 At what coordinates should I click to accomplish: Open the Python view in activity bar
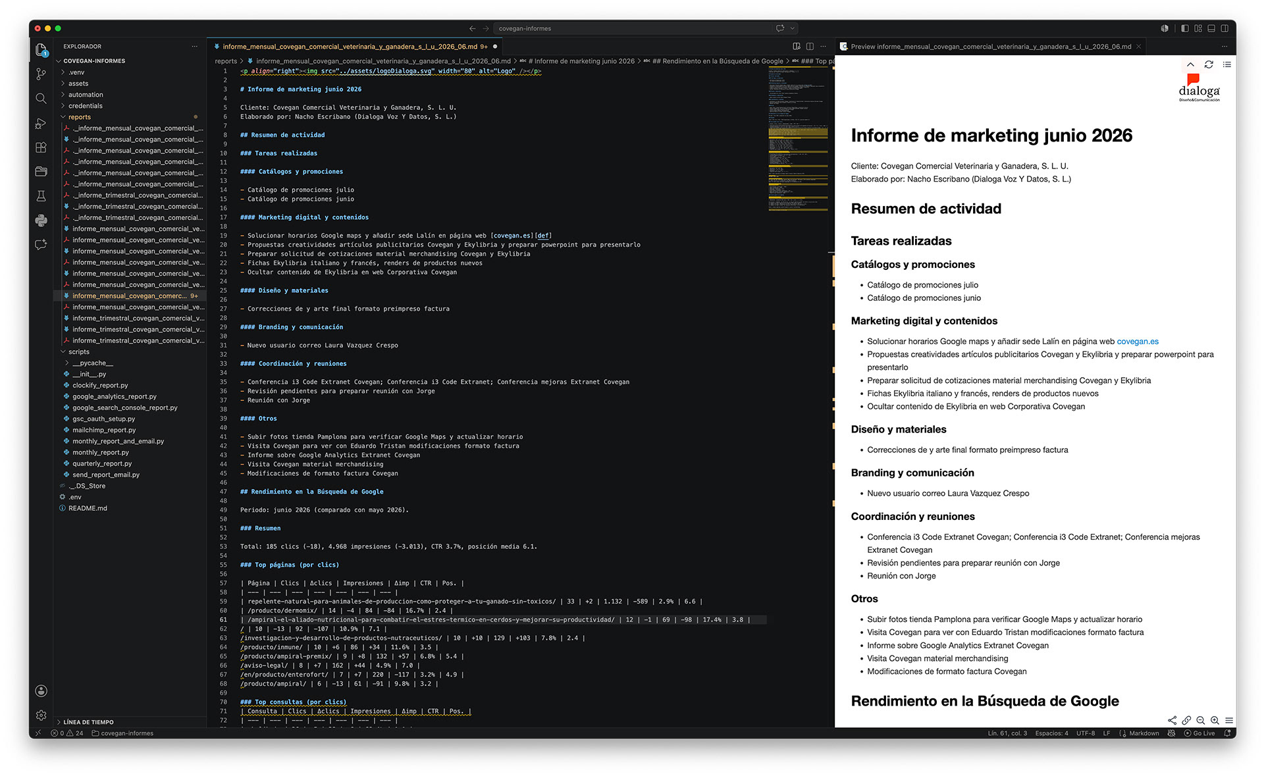tap(41, 220)
